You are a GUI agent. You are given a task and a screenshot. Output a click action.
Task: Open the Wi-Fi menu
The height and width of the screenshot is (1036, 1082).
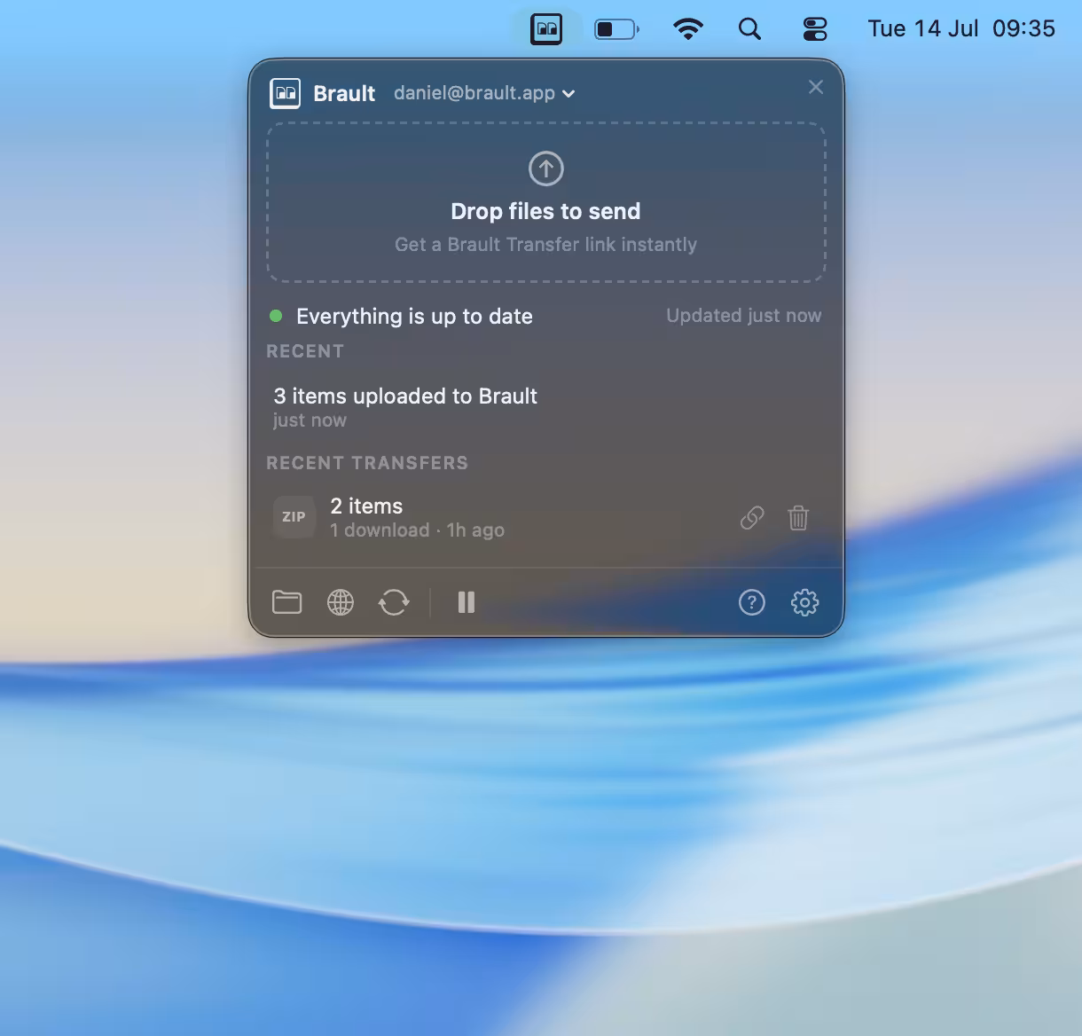coord(688,29)
